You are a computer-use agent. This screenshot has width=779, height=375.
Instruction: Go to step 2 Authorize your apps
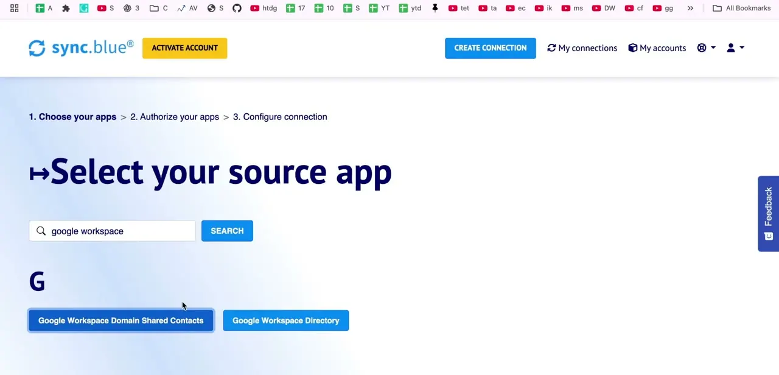pos(175,117)
